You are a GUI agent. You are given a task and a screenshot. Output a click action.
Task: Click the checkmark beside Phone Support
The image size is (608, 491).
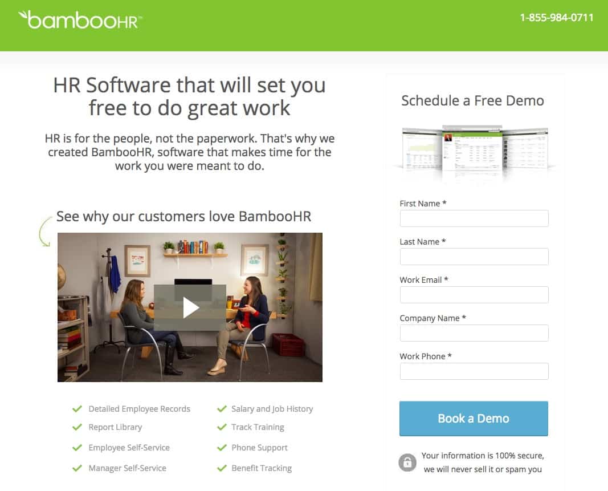tap(222, 448)
